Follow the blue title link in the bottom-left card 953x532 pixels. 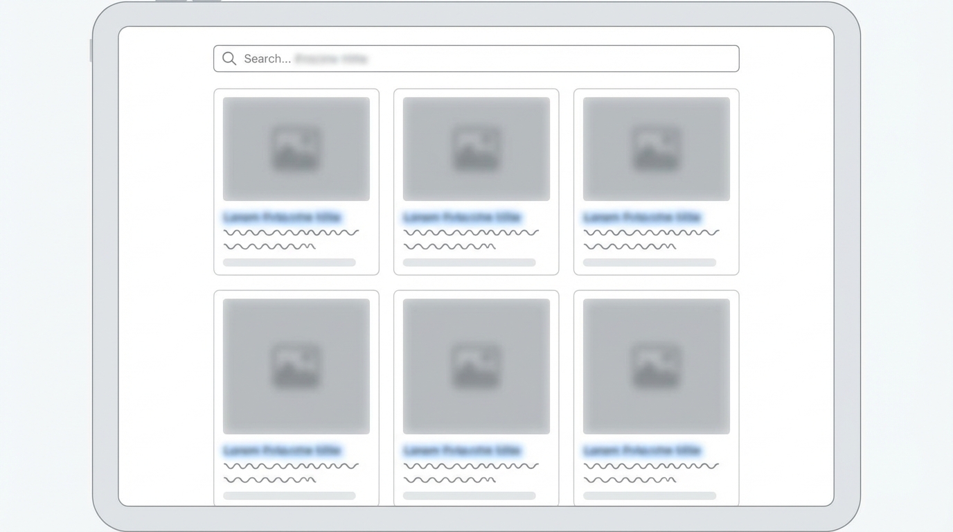(282, 451)
